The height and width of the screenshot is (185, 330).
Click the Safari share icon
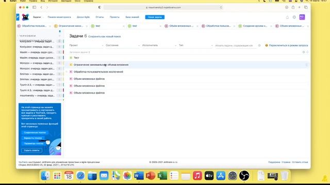coord(293,7)
